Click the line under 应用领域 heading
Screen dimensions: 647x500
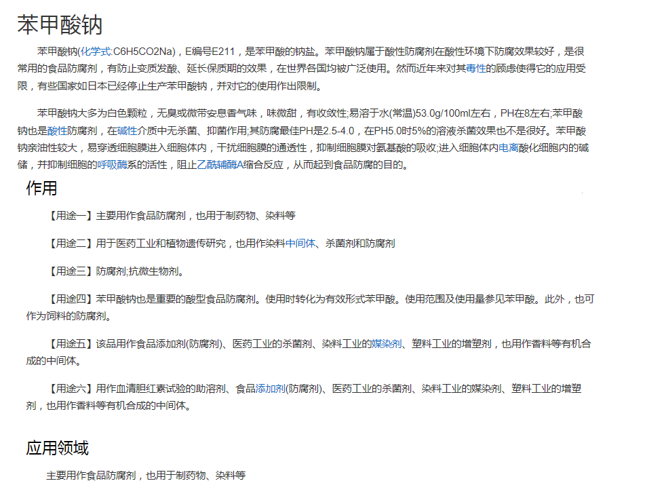coord(146,476)
